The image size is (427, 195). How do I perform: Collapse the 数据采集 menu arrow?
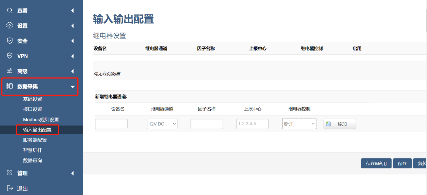[73, 87]
